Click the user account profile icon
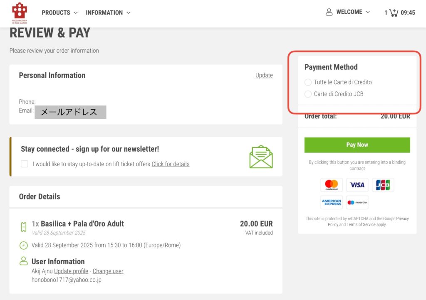The height and width of the screenshot is (300, 426). coord(329,12)
